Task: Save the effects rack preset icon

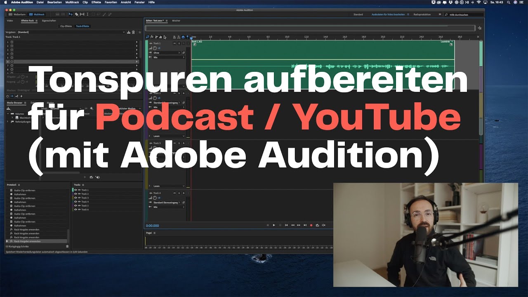Action: (x=129, y=32)
